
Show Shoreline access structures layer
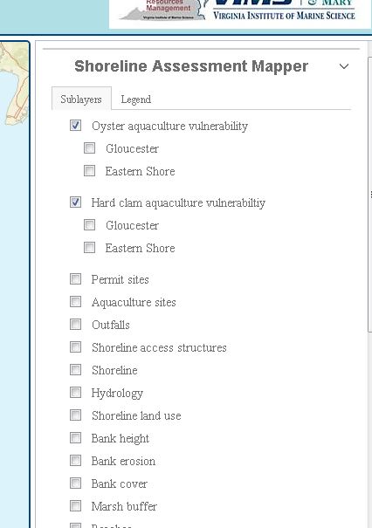[75, 347]
